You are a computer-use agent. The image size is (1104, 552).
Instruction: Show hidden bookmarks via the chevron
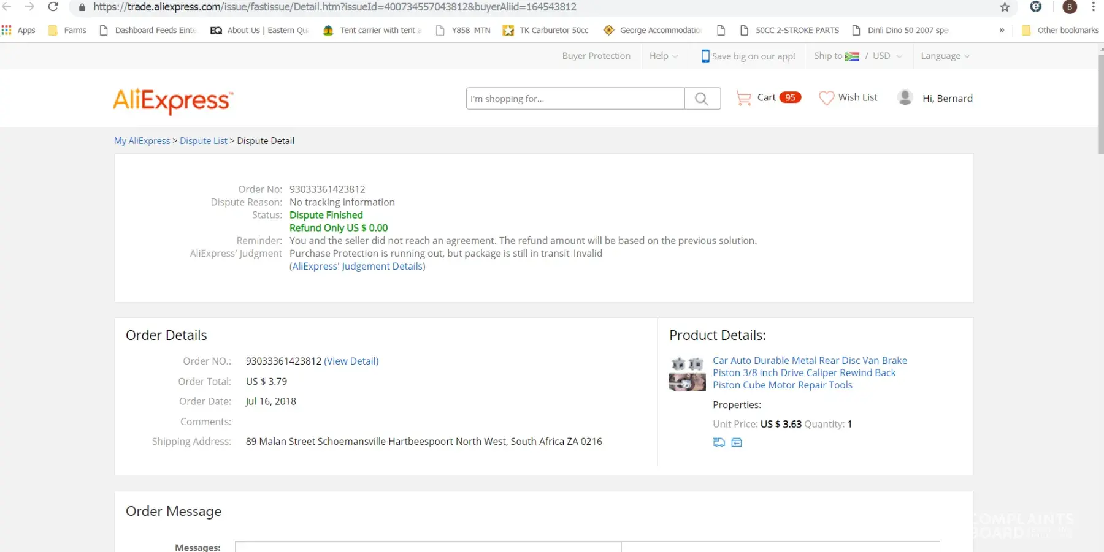tap(1002, 30)
